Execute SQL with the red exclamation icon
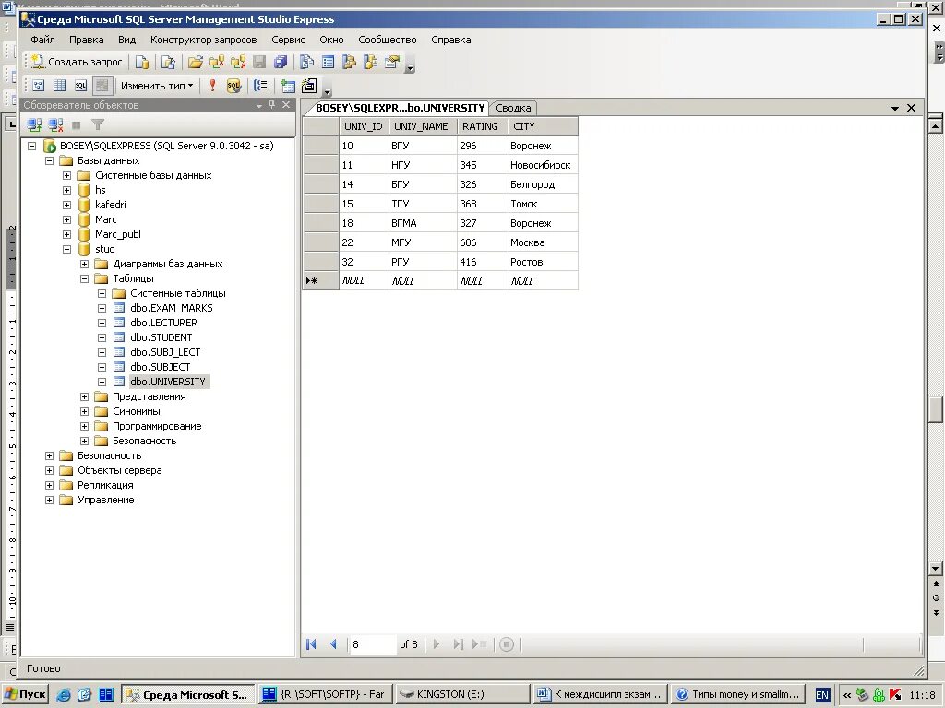This screenshot has width=945, height=708. (212, 86)
